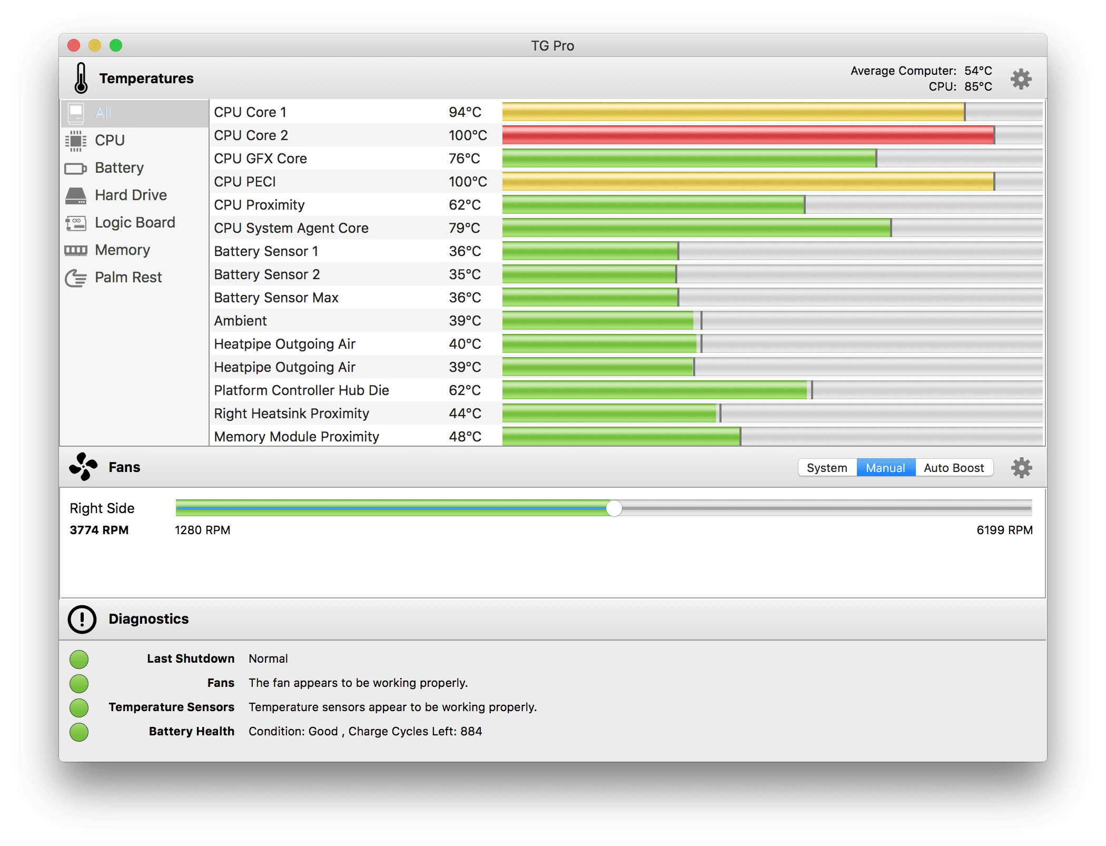Image resolution: width=1106 pixels, height=846 pixels.
Task: Switch fan mode to Manual
Action: tap(886, 468)
